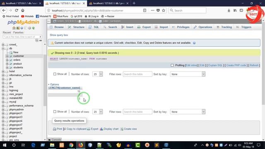Screen dimensions: 265x149
Task: Click the help icon in warning box
Action: point(194,43)
